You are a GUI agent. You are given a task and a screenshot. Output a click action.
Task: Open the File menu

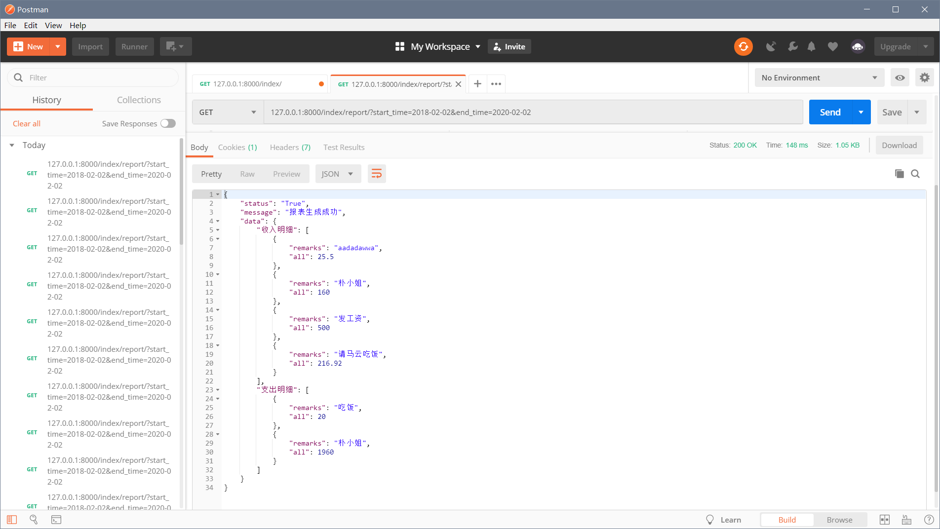click(10, 25)
